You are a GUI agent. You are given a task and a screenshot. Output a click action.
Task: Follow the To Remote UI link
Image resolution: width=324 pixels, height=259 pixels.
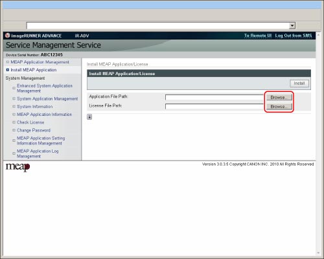pyautogui.click(x=258, y=36)
